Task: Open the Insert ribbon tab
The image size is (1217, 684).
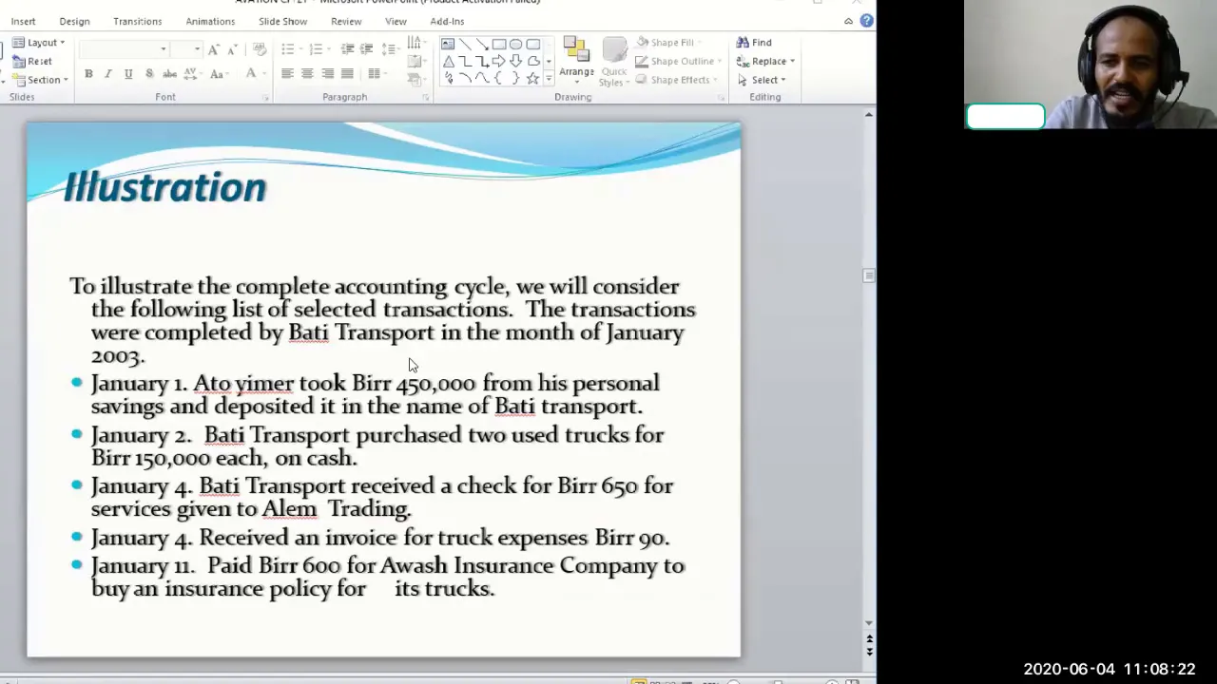Action: [x=23, y=21]
